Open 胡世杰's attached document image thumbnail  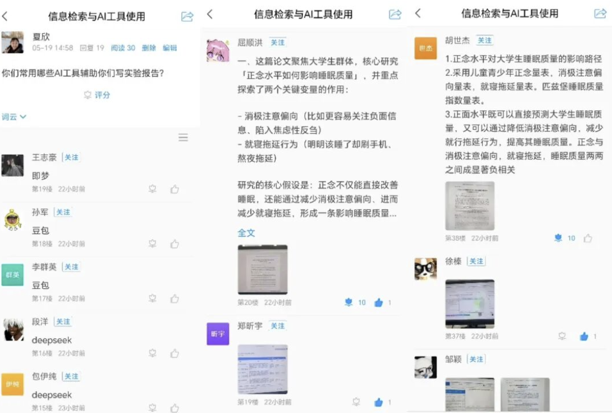(x=469, y=206)
